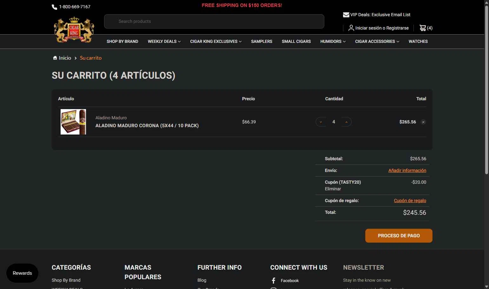Open the Blog footer link

202,280
